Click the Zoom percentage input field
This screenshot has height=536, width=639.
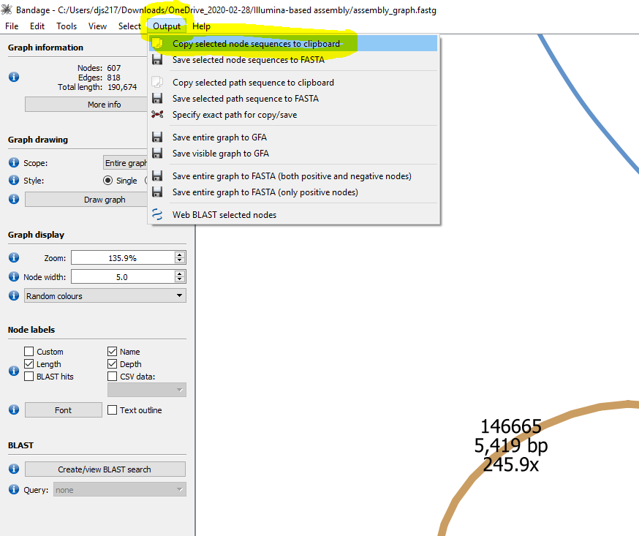pyautogui.click(x=122, y=258)
